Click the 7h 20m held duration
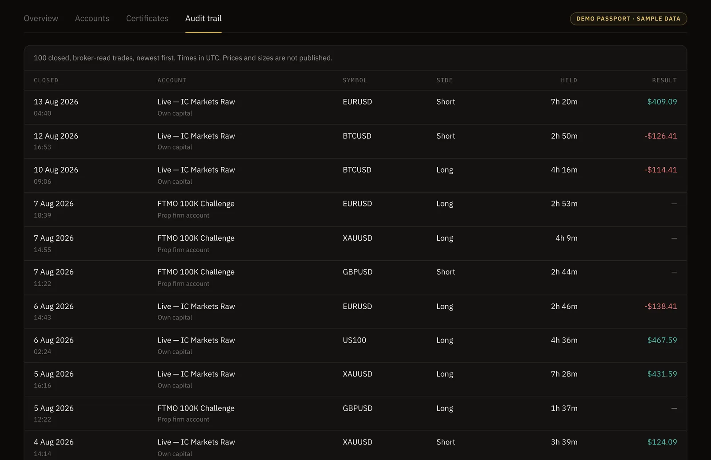Image resolution: width=711 pixels, height=460 pixels. (x=564, y=102)
